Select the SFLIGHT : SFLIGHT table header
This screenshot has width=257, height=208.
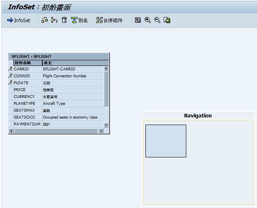tap(59, 57)
